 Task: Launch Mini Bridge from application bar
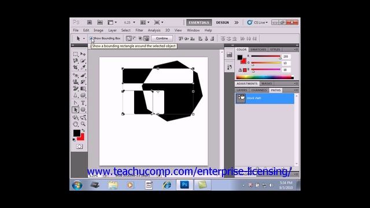coord(100,23)
